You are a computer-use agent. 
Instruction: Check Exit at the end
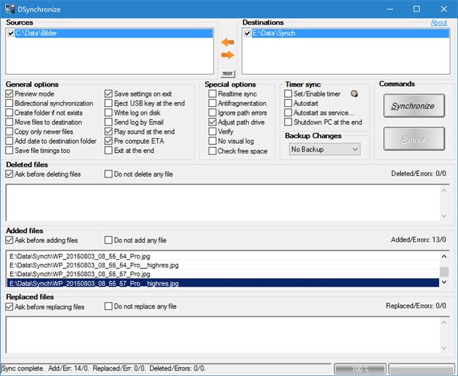pyautogui.click(x=109, y=151)
